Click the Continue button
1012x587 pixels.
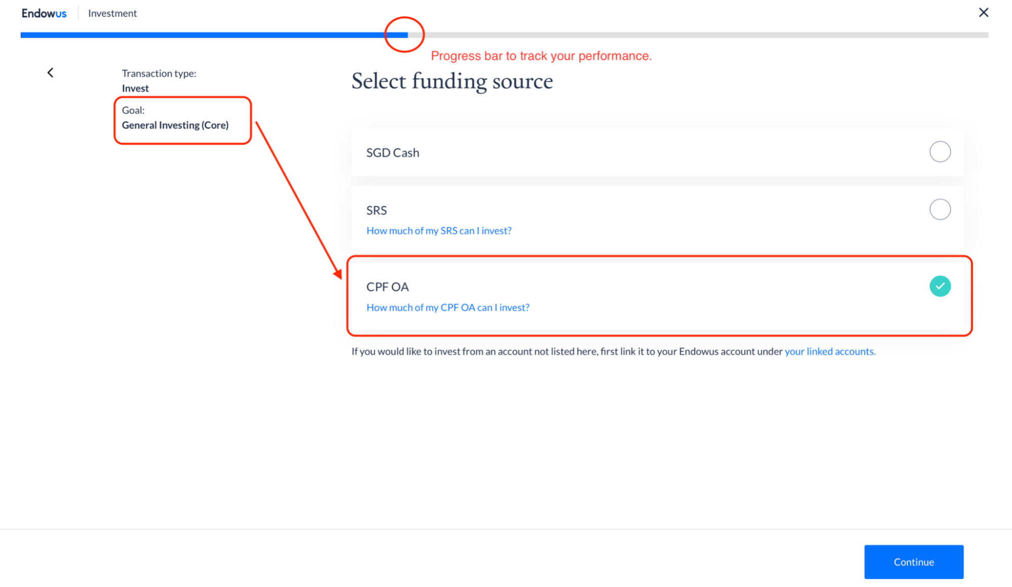[x=913, y=562]
